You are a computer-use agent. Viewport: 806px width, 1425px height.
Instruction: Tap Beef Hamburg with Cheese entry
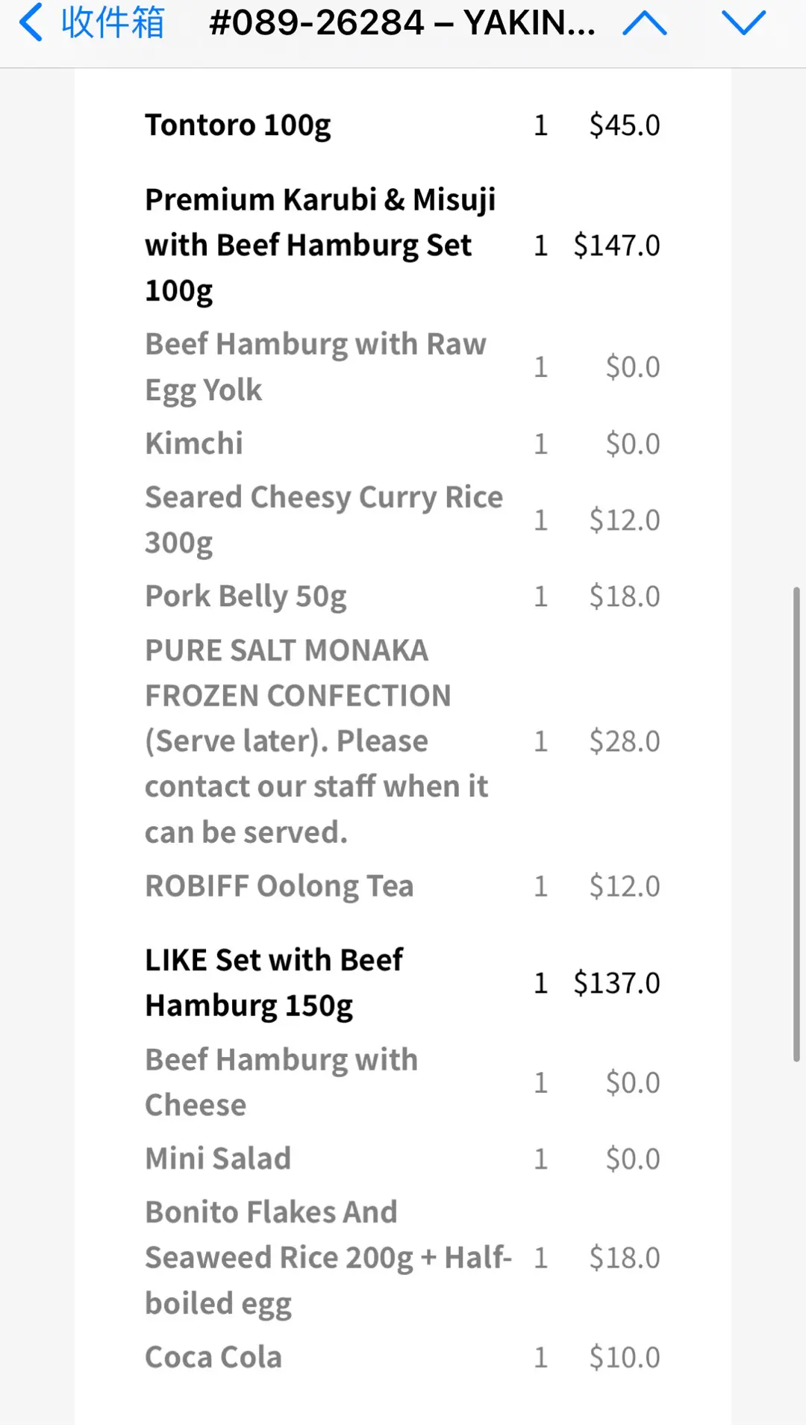pos(281,1082)
